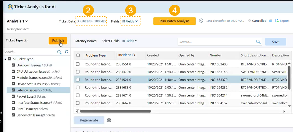
Task: Open batch analysis settings gear icon
Action: click(201, 21)
